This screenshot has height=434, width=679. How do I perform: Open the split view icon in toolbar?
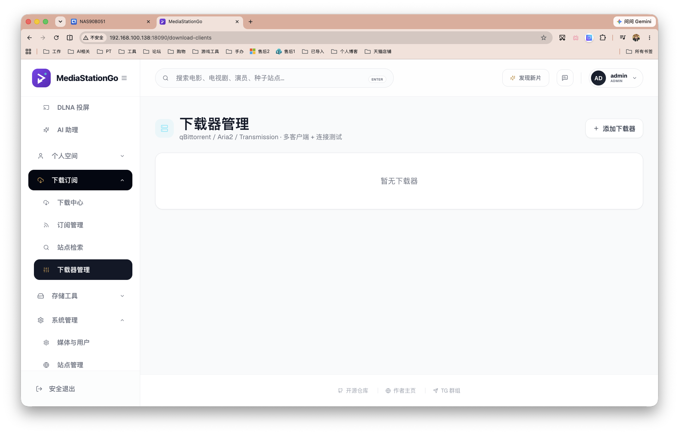click(70, 38)
